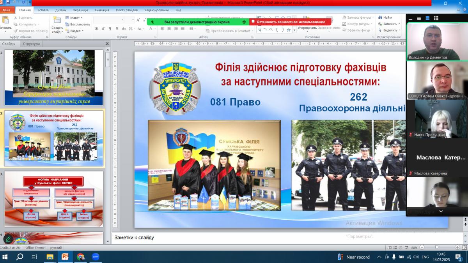Open PowerPoint from the Windows taskbar
468x263 pixels.
[x=65, y=257]
